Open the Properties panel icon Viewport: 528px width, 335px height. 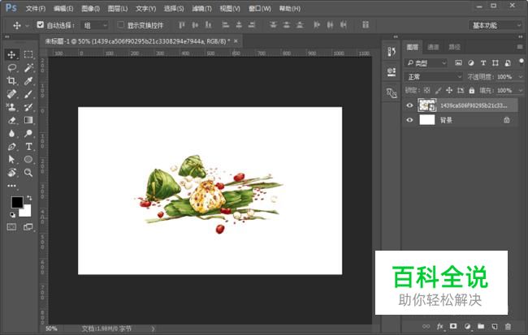pos(392,71)
